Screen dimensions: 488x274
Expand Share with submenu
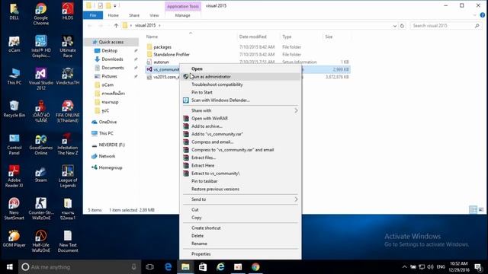tap(240, 110)
